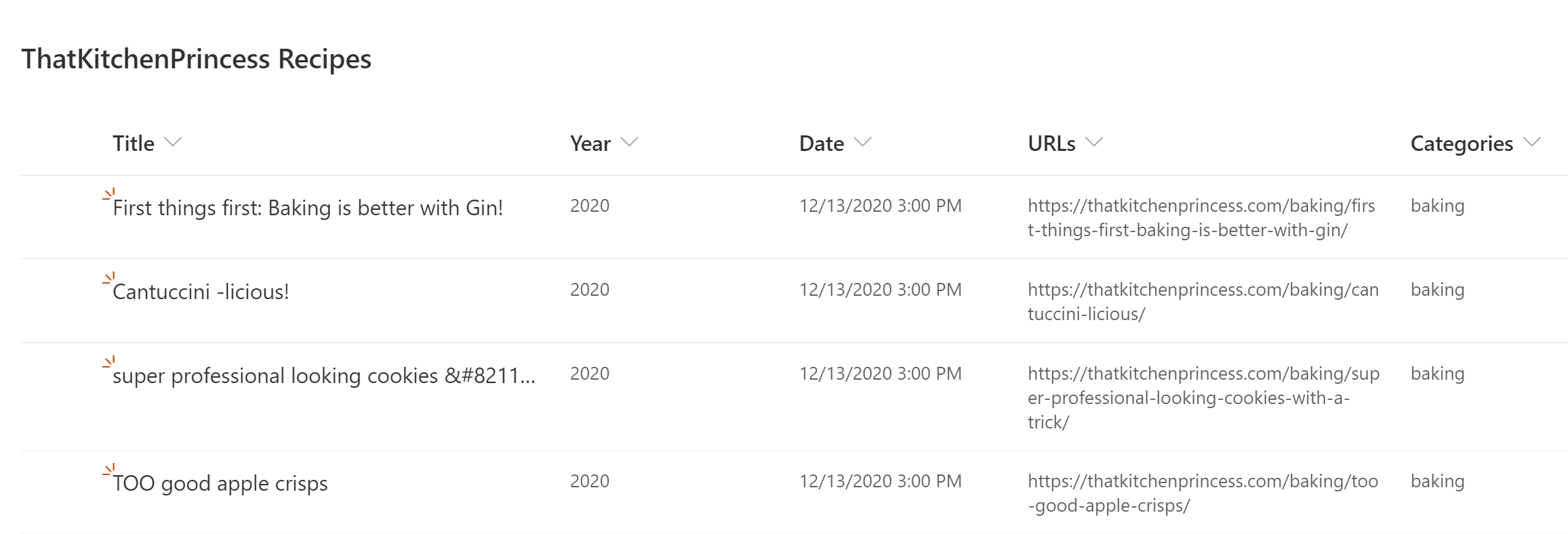1568x534 pixels.
Task: Click the new-item icon beside "super professional looking cookies"
Action: pos(108,364)
